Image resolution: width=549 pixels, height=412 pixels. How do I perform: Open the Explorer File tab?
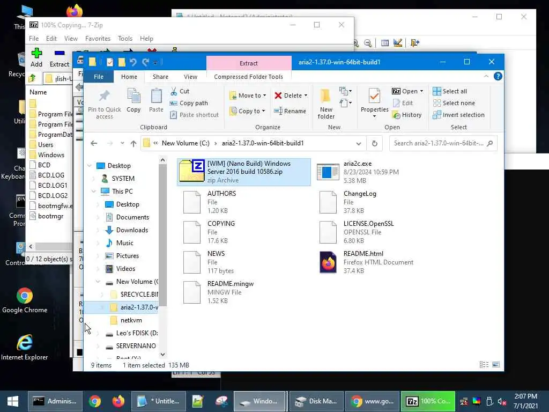click(x=99, y=77)
